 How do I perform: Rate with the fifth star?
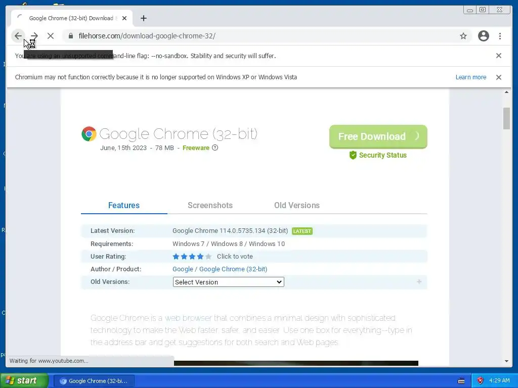pos(208,256)
